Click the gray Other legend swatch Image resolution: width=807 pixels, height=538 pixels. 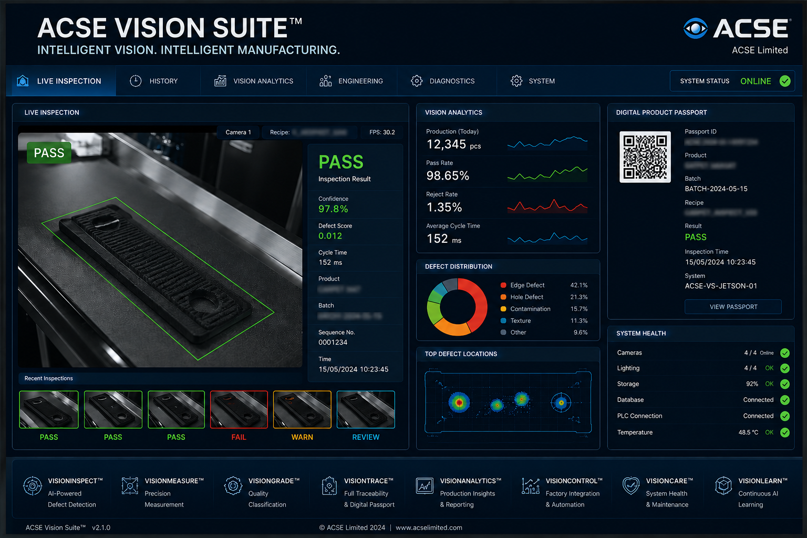[503, 333]
